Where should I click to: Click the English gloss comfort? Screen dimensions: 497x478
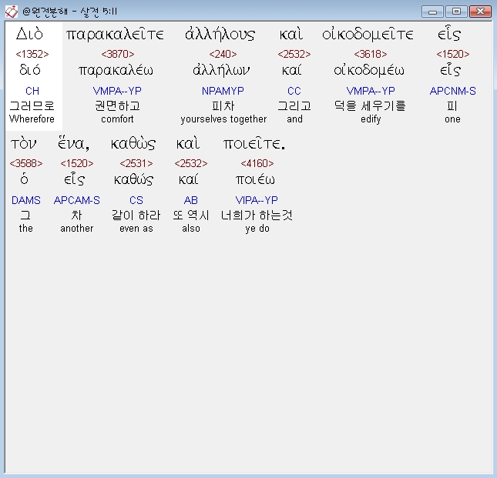point(117,119)
